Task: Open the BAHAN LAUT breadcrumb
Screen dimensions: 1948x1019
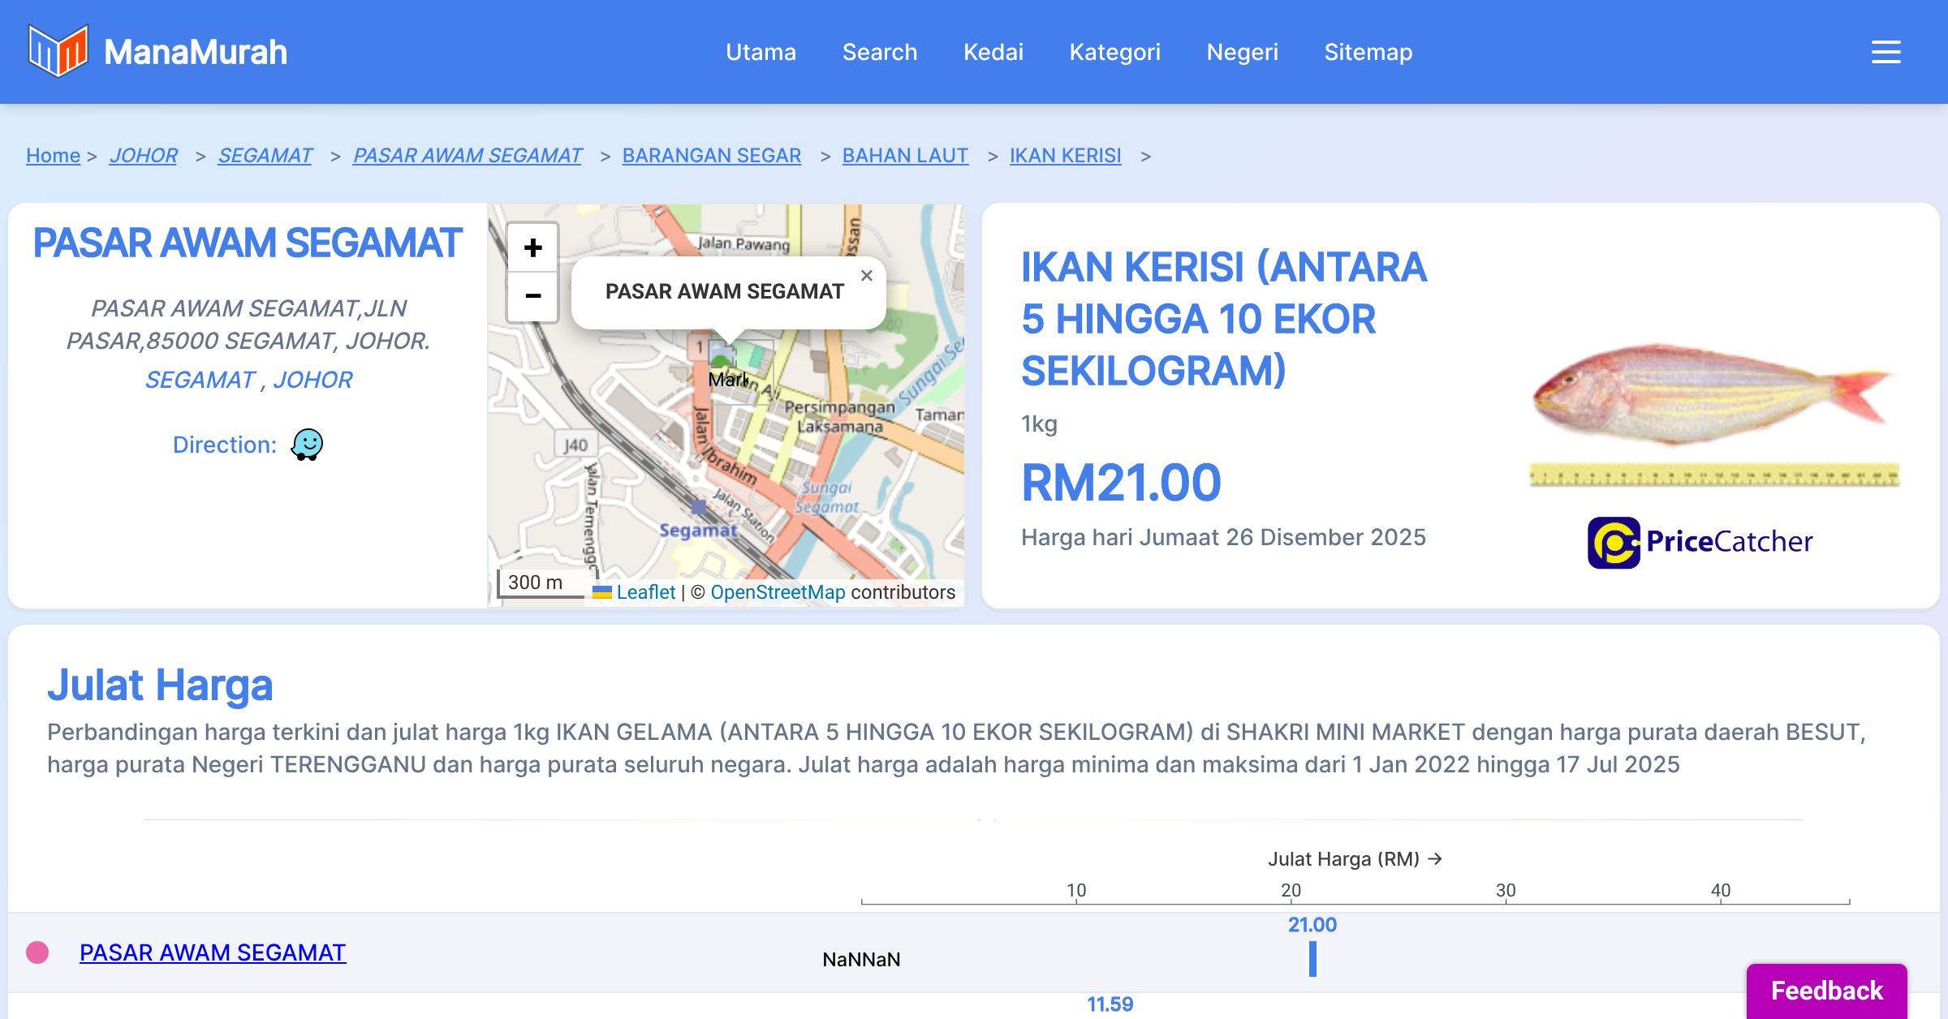Action: click(x=905, y=155)
